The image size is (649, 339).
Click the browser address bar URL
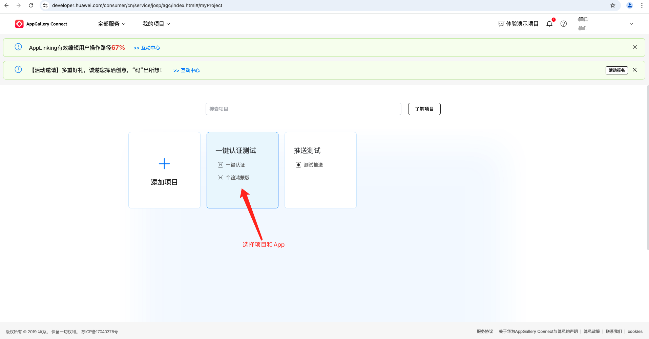137,5
